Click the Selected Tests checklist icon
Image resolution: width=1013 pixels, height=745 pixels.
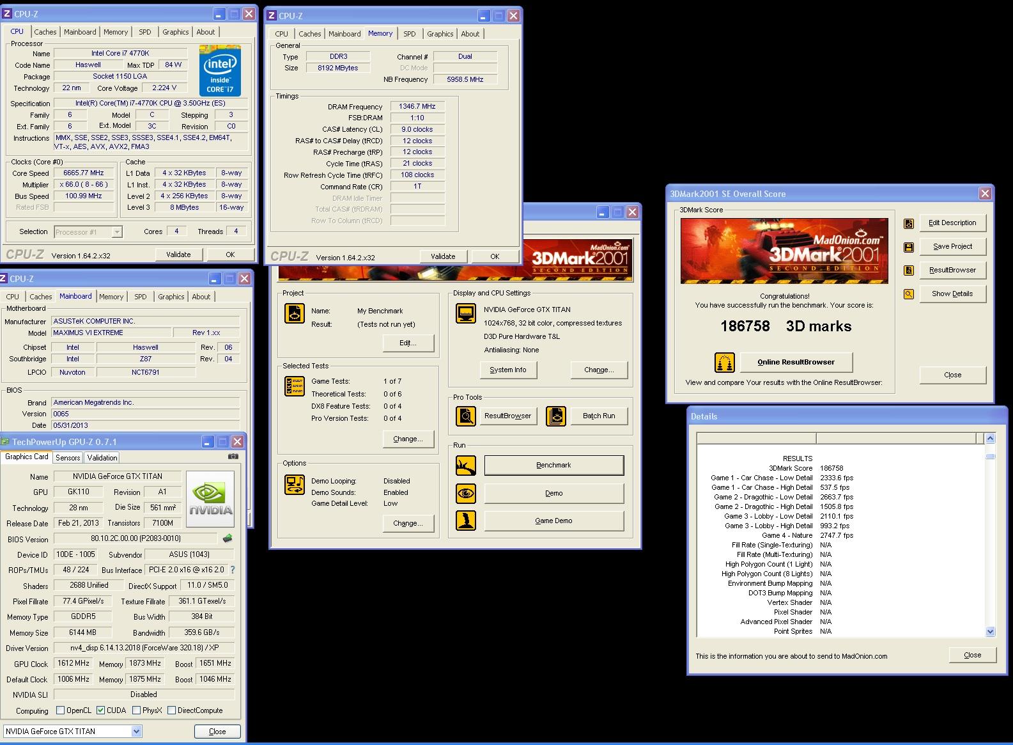coord(294,386)
